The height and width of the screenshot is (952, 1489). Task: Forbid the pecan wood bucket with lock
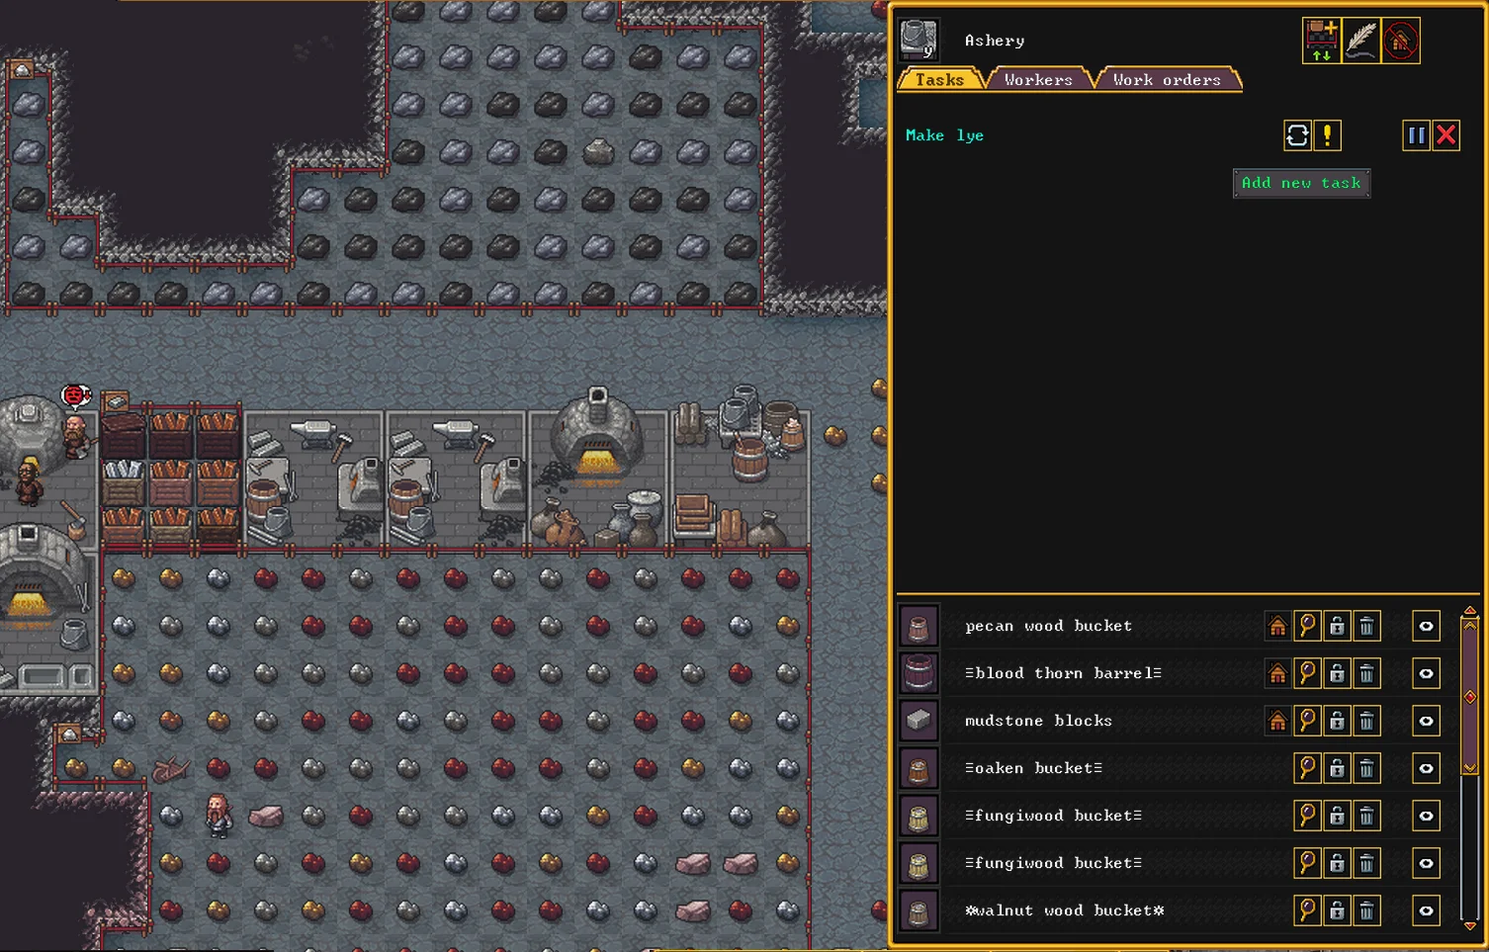(x=1337, y=626)
